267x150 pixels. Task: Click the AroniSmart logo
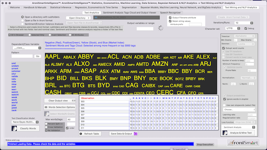point(243,142)
